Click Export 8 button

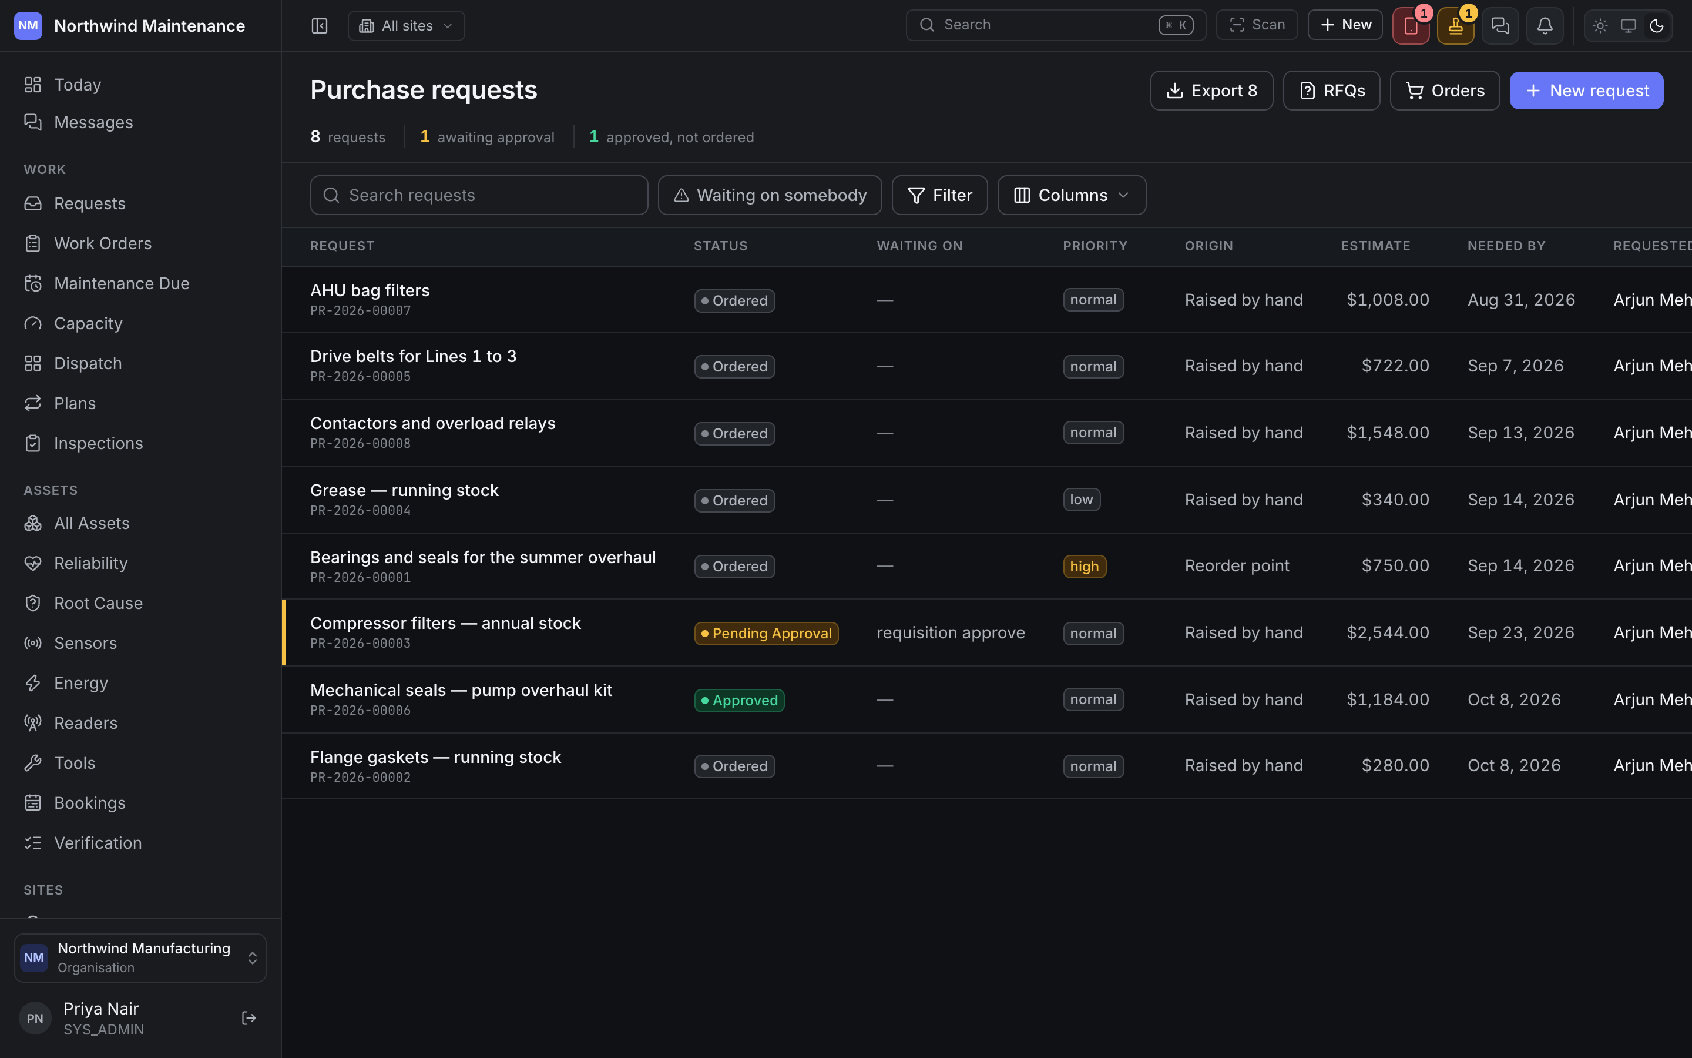point(1211,91)
